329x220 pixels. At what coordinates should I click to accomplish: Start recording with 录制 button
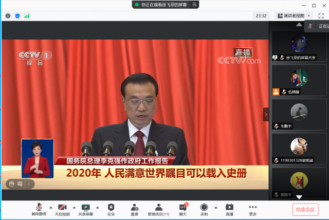pyautogui.click(x=204, y=209)
